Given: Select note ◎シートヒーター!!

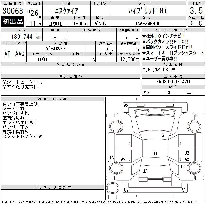Looking at the screenshot, I should [x=22, y=82].
